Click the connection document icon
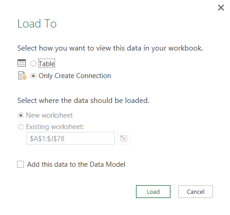230x215 pixels. pyautogui.click(x=22, y=75)
